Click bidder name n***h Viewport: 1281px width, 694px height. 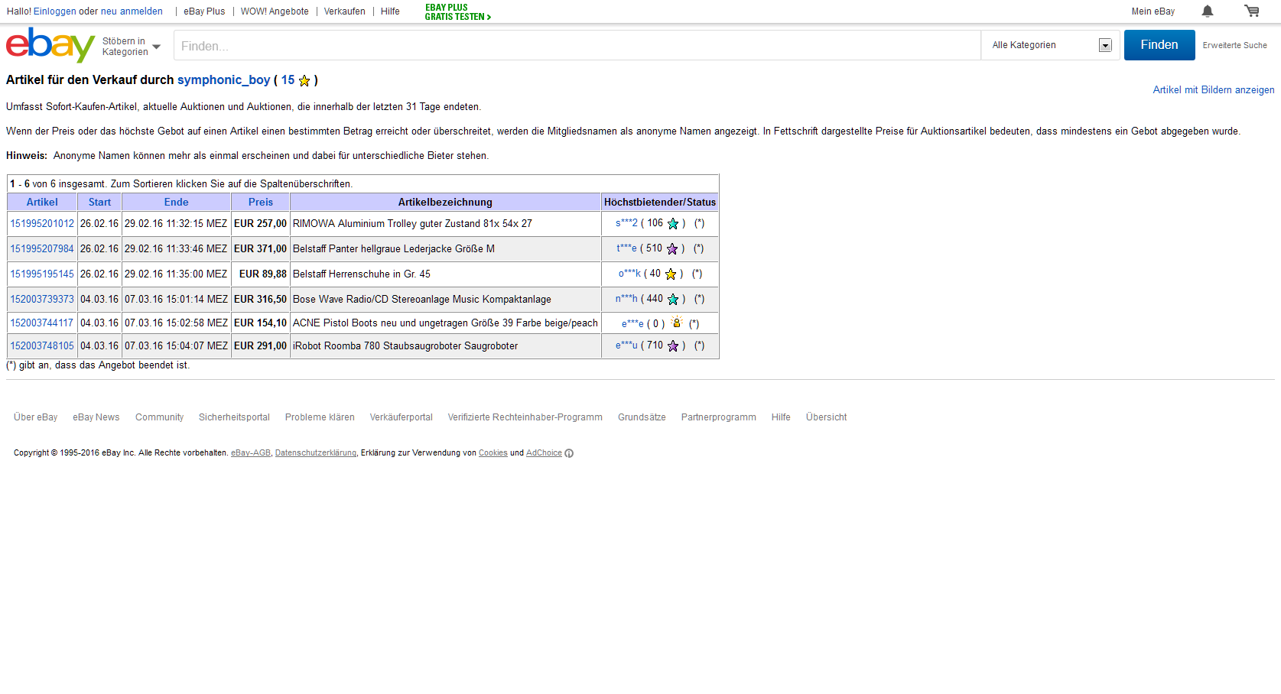(626, 299)
